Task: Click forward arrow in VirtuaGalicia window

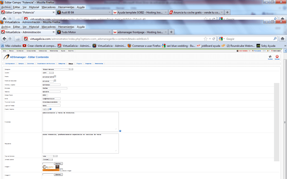Action: point(10,39)
